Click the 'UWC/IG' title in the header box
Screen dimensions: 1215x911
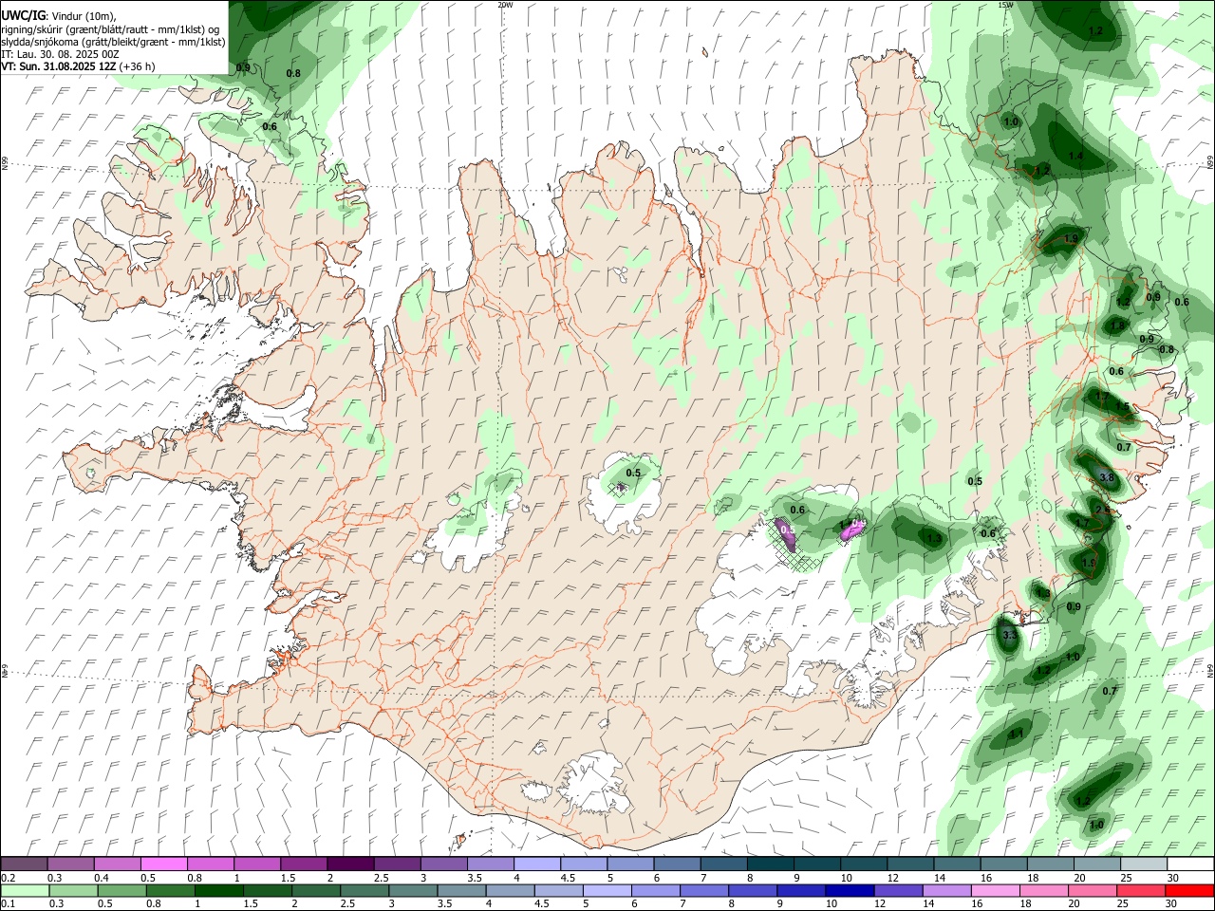(23, 14)
